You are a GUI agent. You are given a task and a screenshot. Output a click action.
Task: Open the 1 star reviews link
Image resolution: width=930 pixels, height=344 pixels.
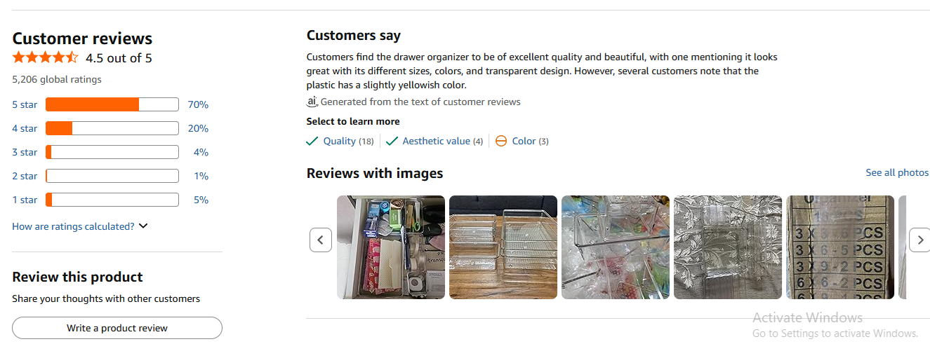[25, 200]
